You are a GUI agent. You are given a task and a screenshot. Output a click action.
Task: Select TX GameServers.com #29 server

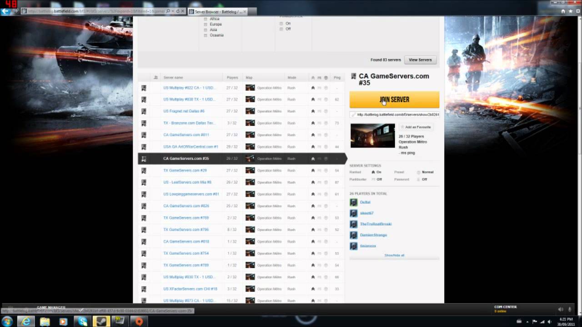tap(185, 170)
